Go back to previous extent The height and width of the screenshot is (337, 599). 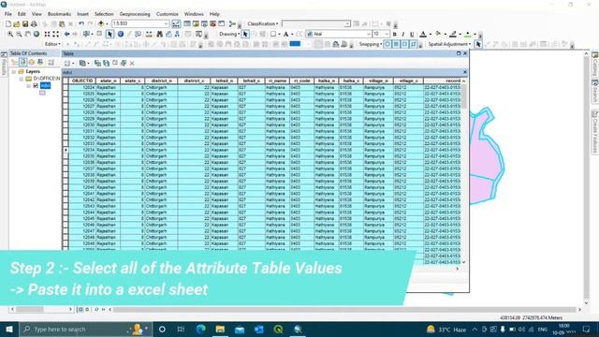pyautogui.click(x=66, y=35)
